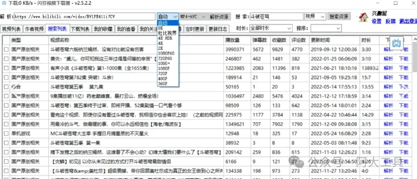Click the 时长 column header
This screenshot has width=417, height=179.
click(370, 40)
